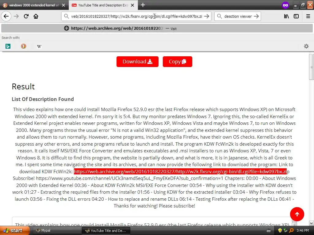Click the URL address bar field
314x235 pixels.
pos(136,16)
